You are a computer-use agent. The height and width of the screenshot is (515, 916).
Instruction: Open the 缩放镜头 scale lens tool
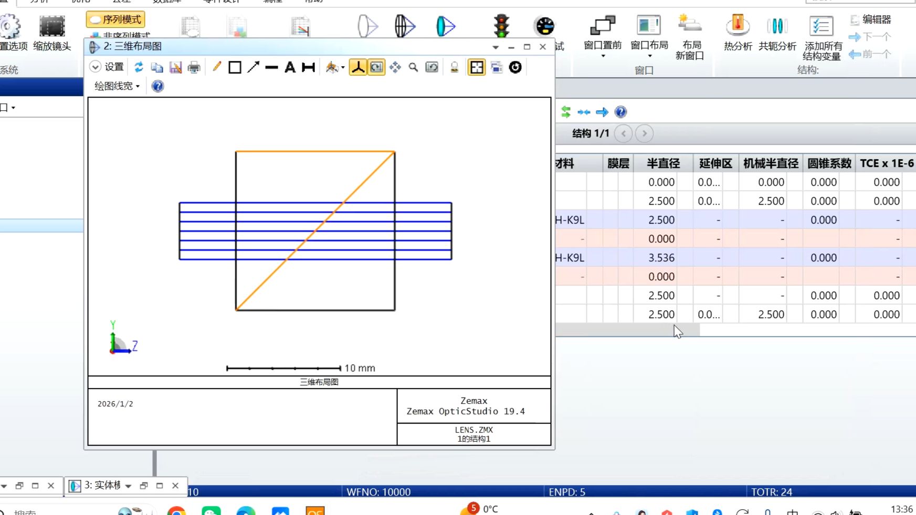click(x=52, y=34)
